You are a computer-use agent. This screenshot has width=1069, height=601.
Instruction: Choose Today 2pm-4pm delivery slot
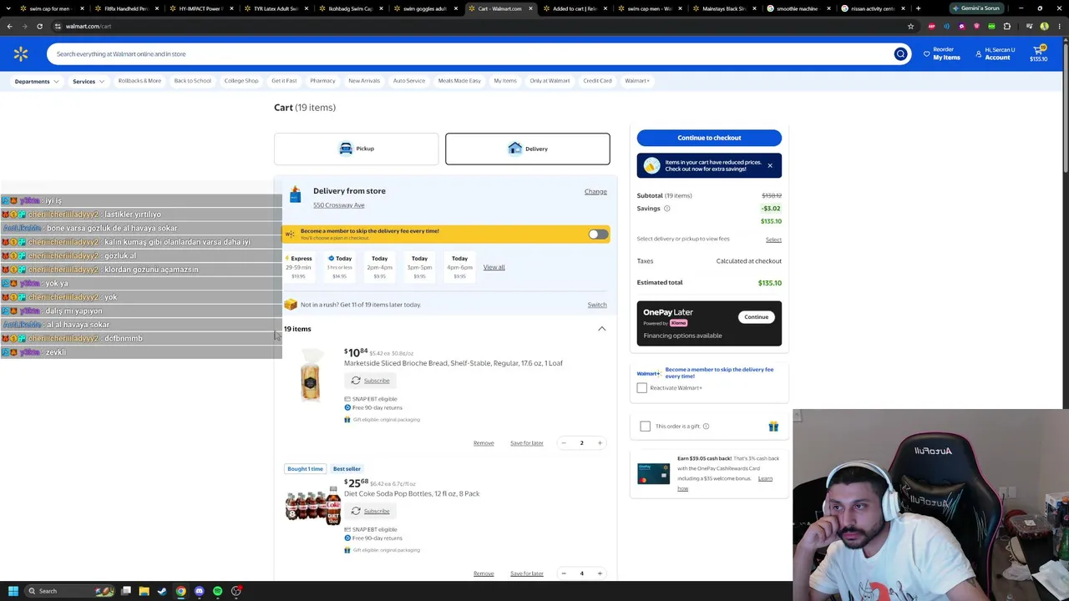pos(379,267)
